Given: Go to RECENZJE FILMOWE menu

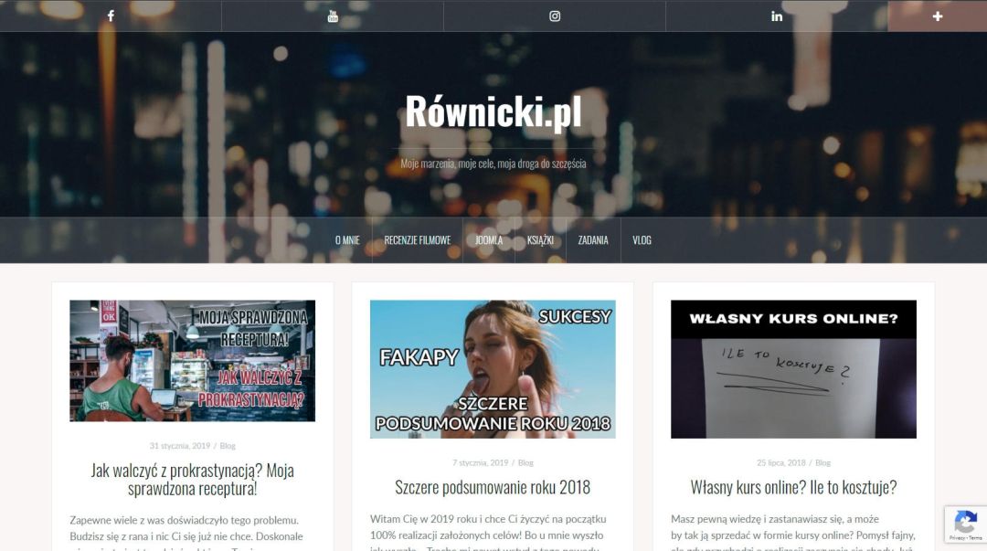Looking at the screenshot, I should pos(418,240).
